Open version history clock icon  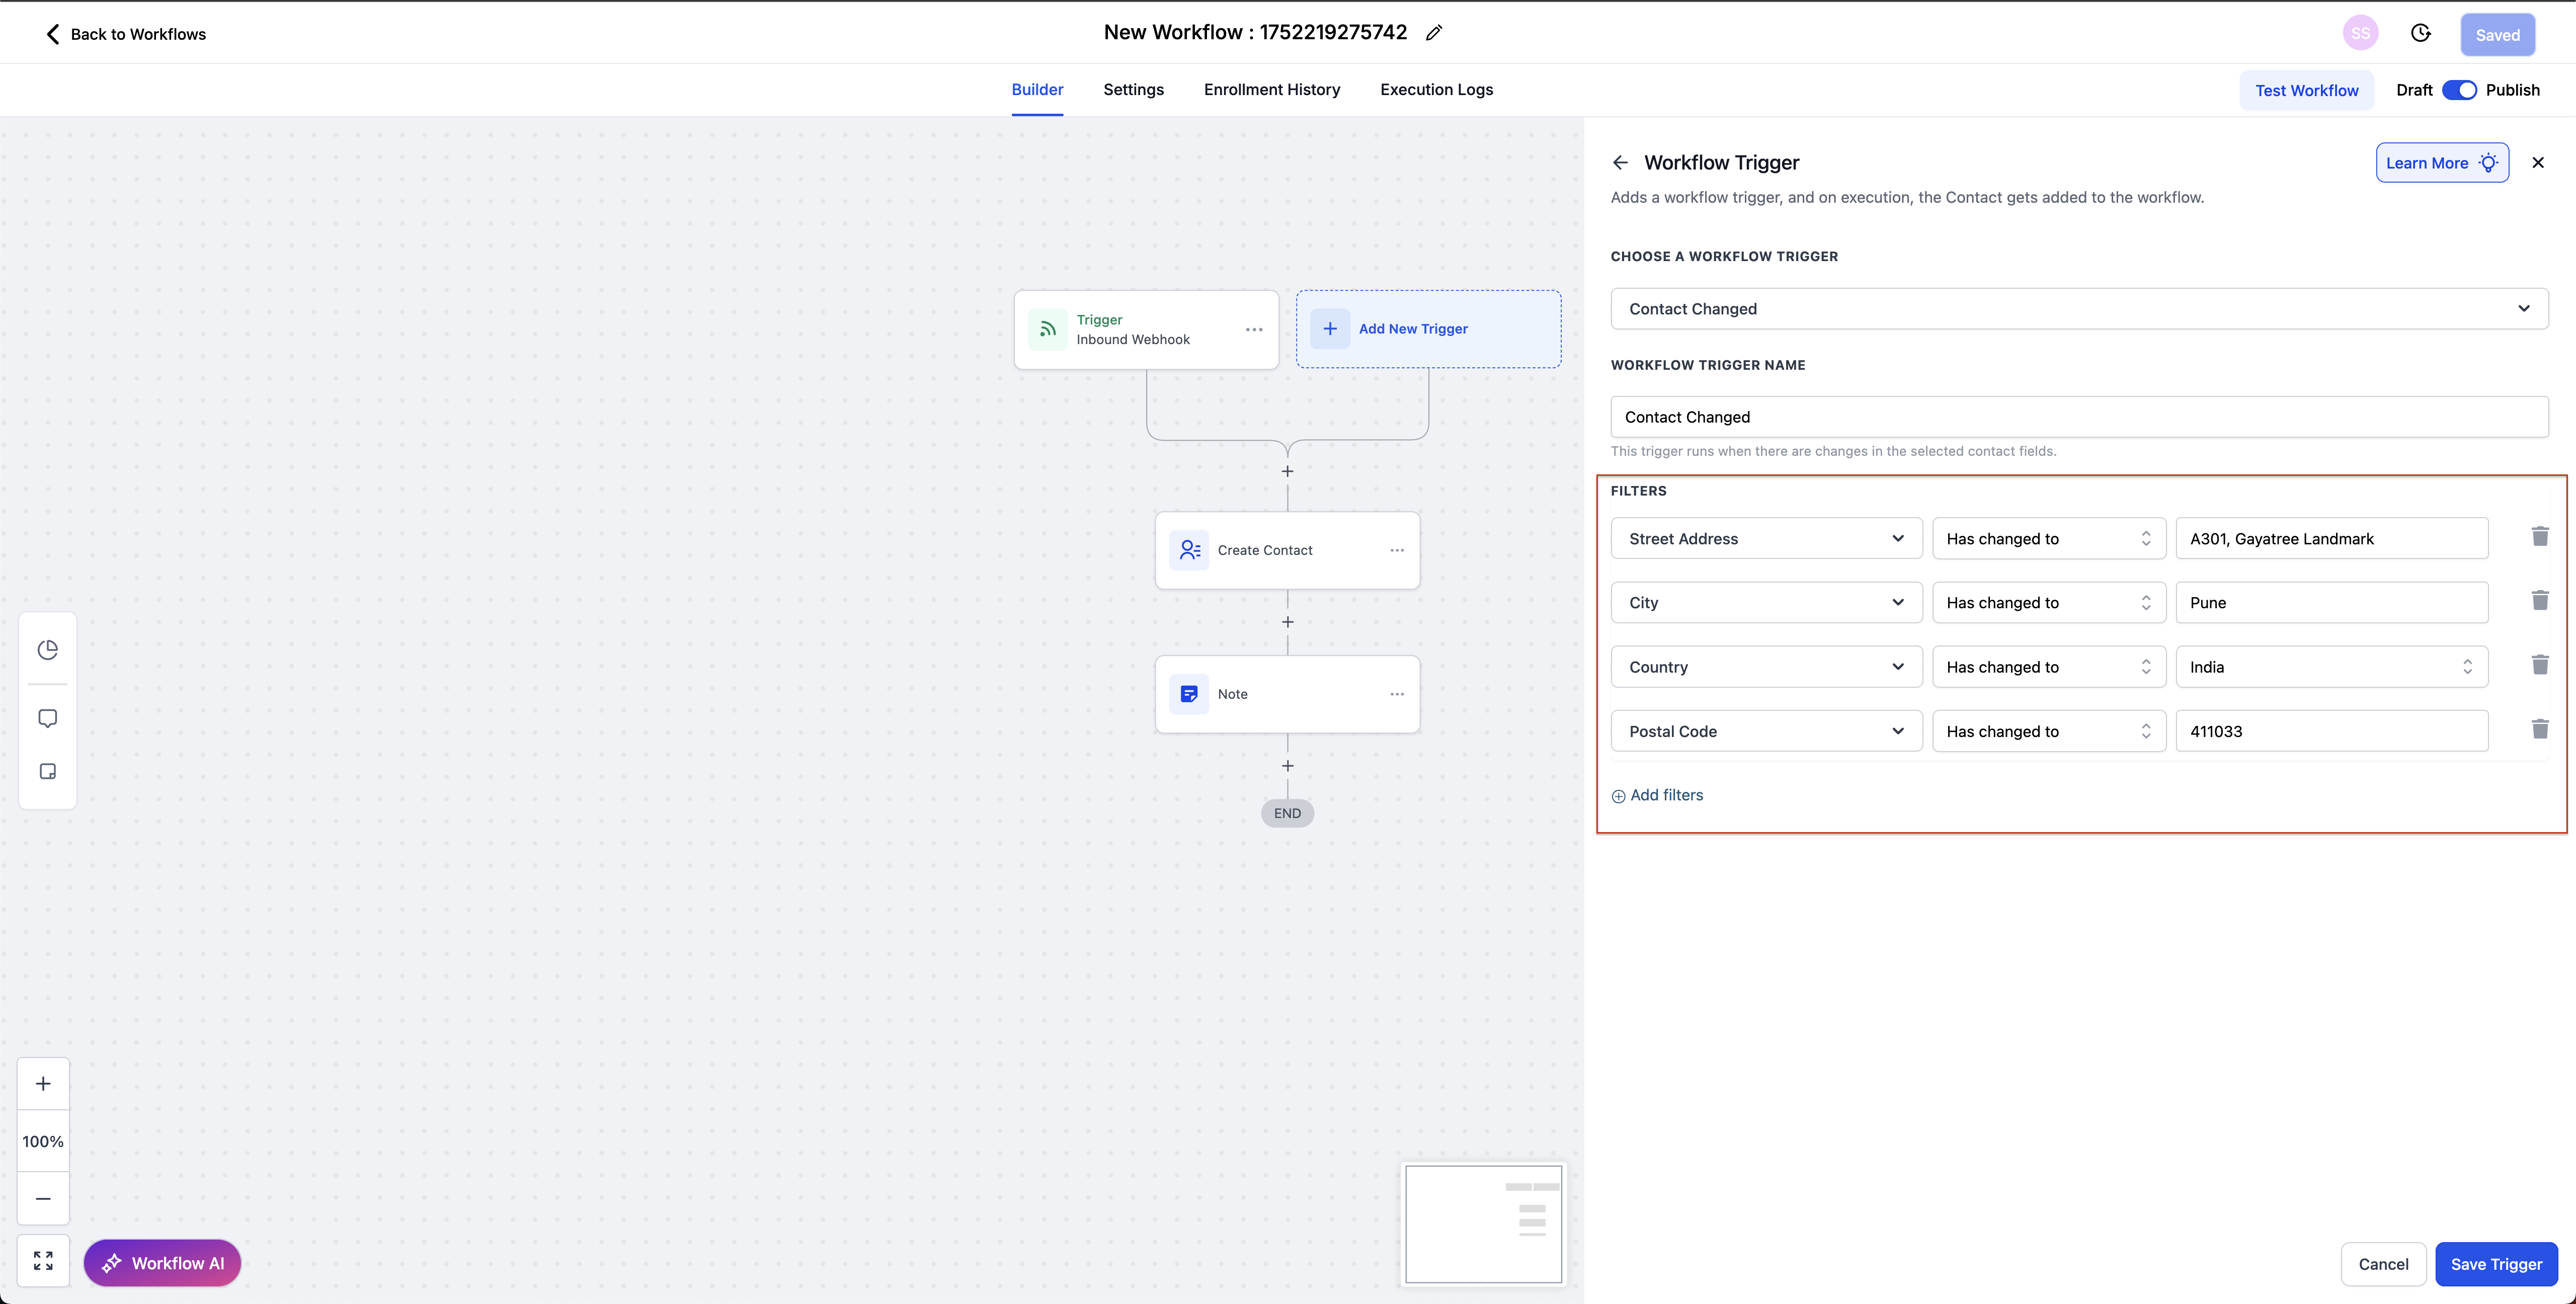tap(2420, 33)
